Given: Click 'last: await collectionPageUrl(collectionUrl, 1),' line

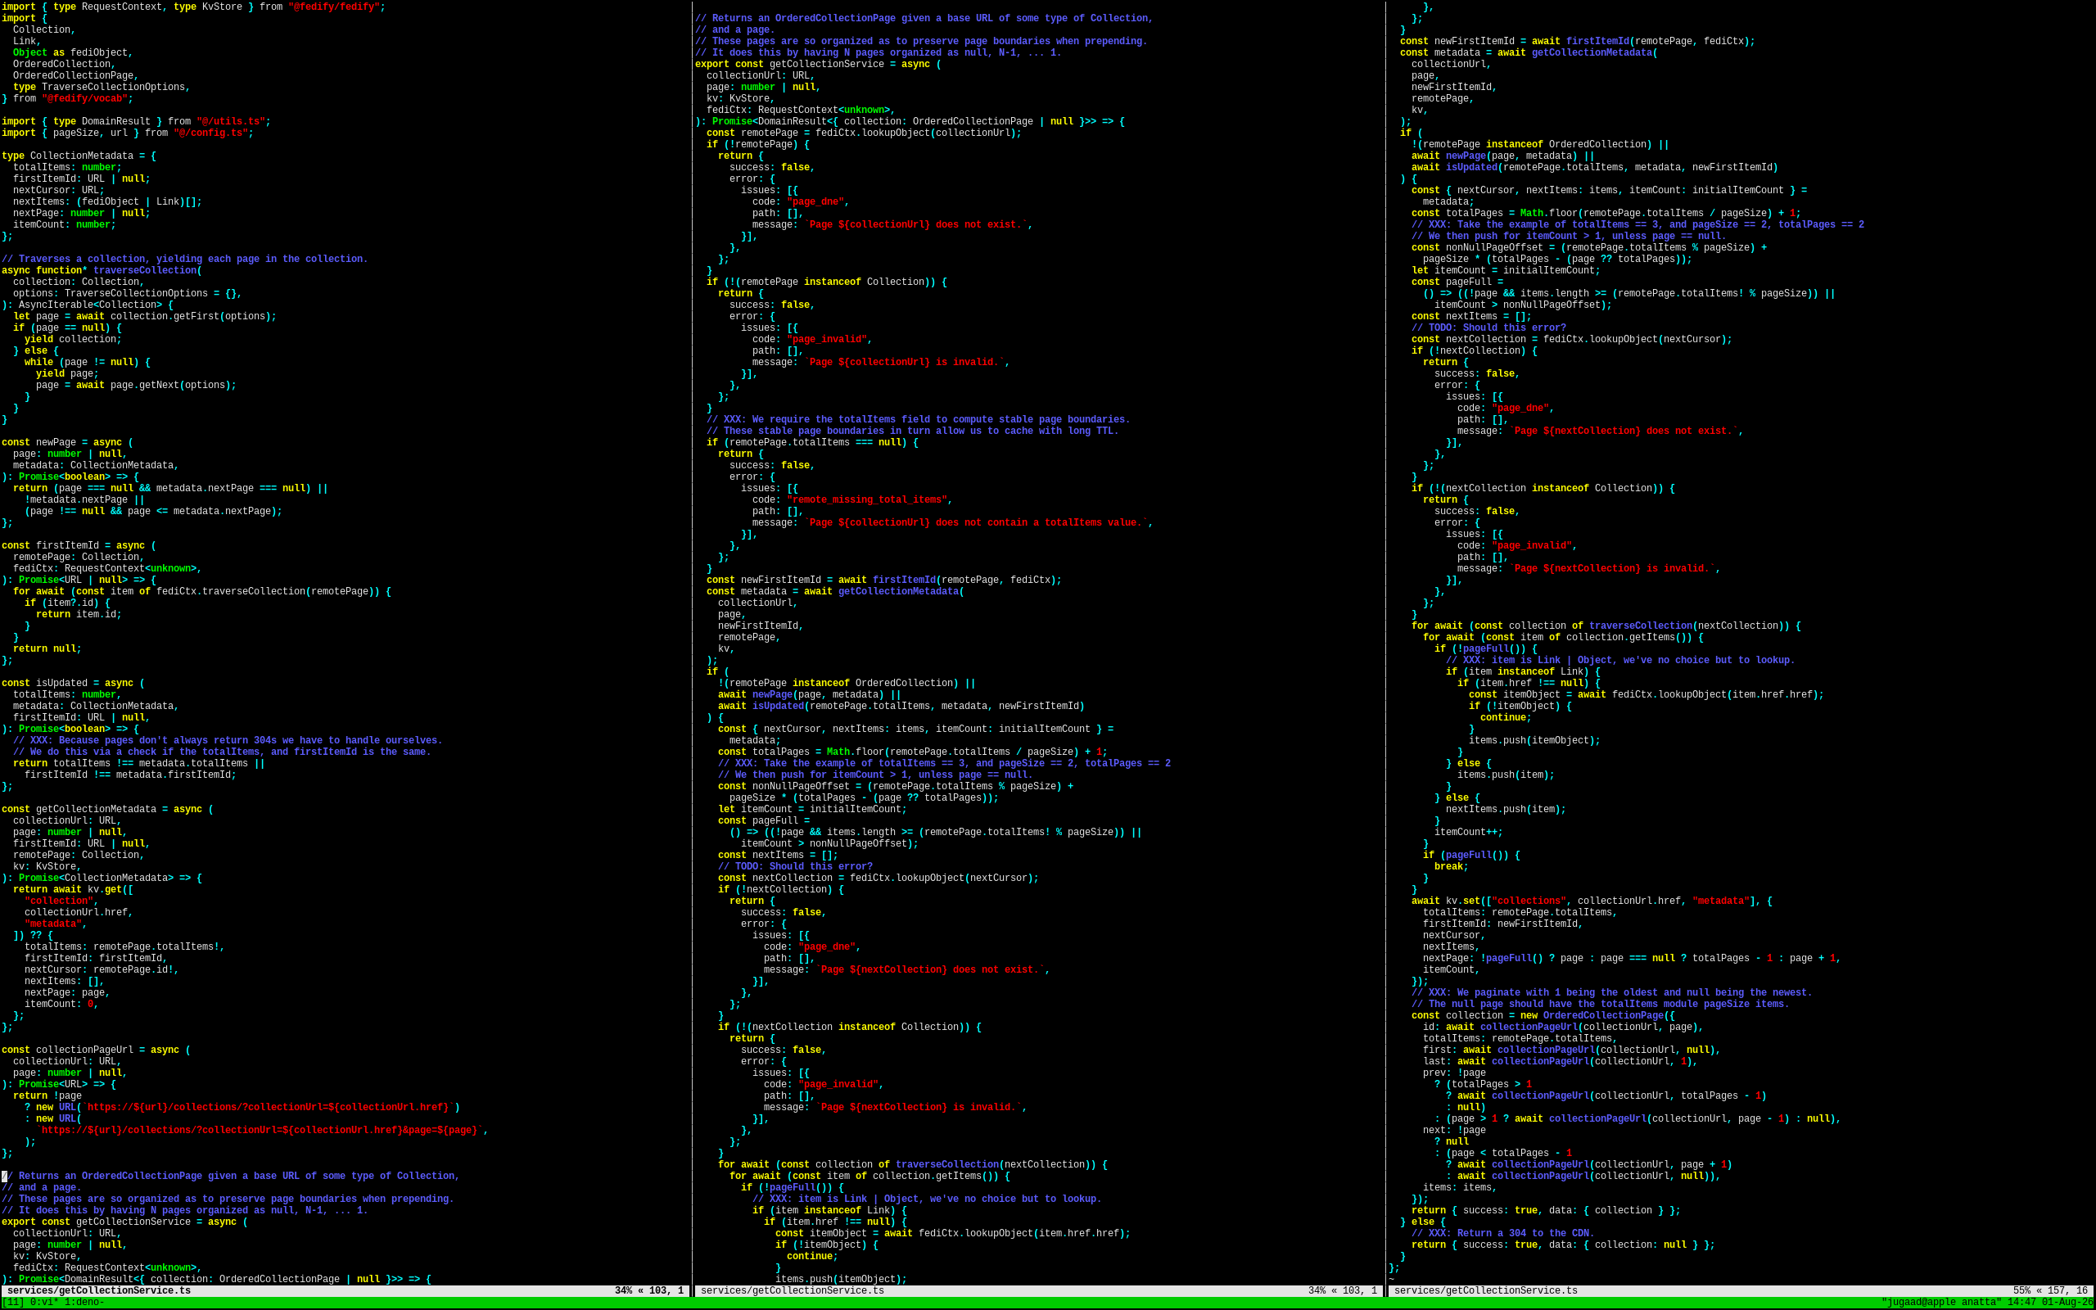Looking at the screenshot, I should (x=1560, y=1061).
